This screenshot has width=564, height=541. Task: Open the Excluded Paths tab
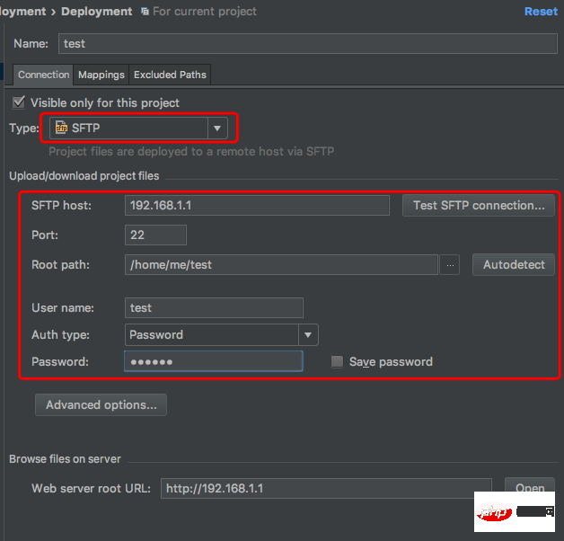pos(170,75)
